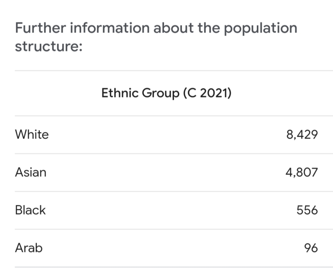
Task: Click the Asian population value 4,807
Action: click(302, 172)
